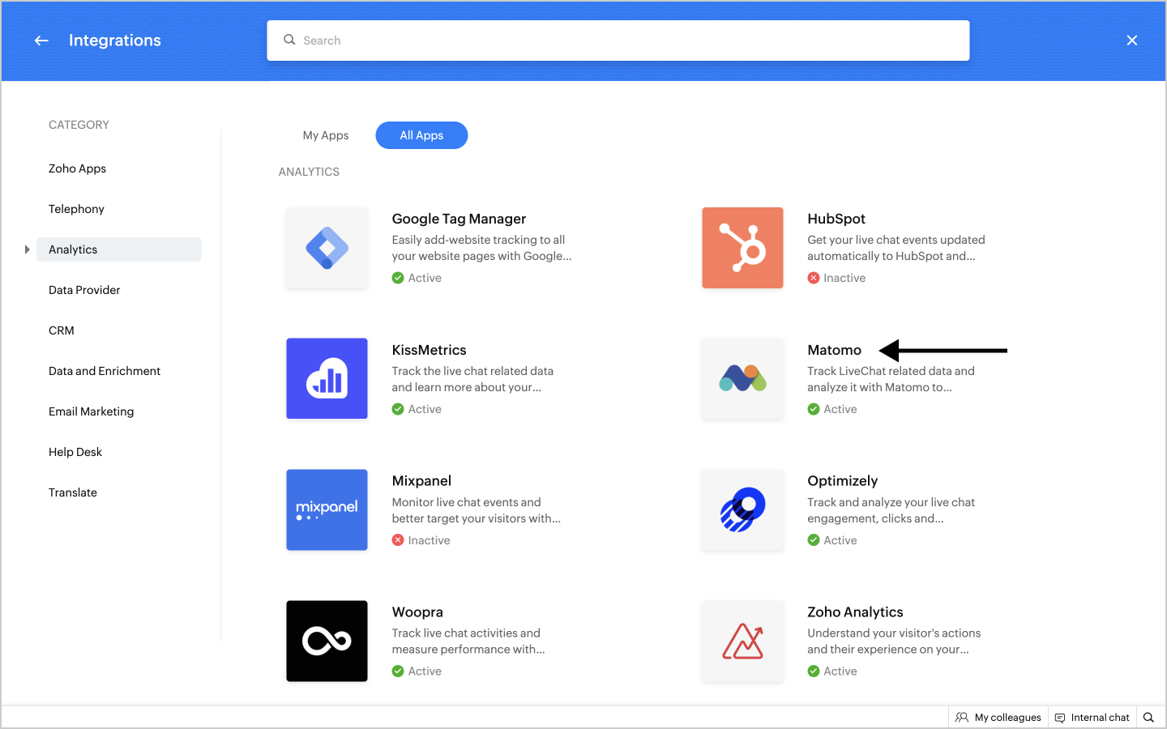Click the ANALYTICS section heading
The height and width of the screenshot is (729, 1167).
[x=309, y=172]
